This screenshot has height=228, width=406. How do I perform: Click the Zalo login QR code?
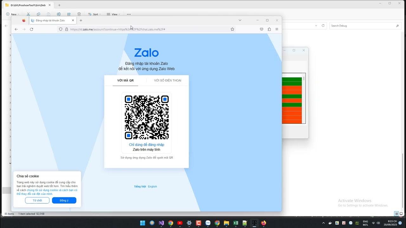click(x=147, y=117)
